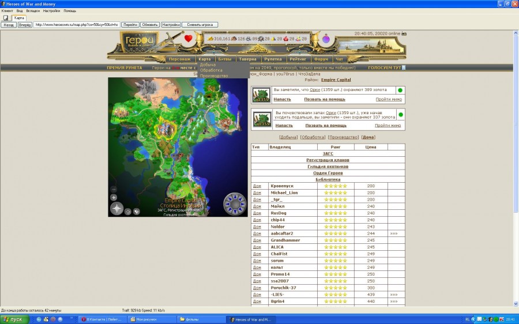The image size is (519, 324).
Task: Click the green status dot of first encounter
Action: pyautogui.click(x=400, y=90)
